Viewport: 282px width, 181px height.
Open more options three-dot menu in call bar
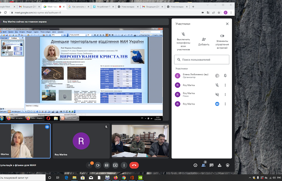[x=124, y=165]
